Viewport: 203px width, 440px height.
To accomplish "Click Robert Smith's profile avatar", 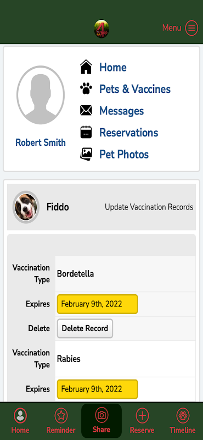I will (x=41, y=95).
